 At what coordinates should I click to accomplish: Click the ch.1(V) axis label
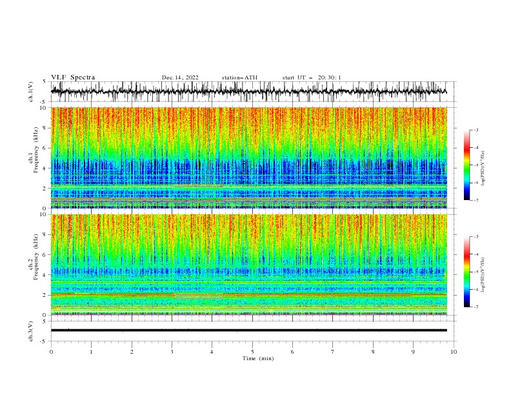pos(31,92)
